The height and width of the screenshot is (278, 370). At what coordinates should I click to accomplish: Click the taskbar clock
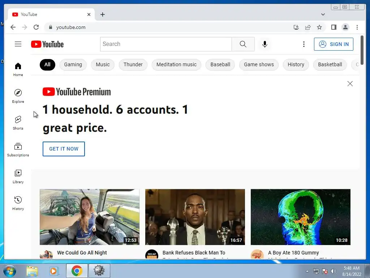point(352,271)
